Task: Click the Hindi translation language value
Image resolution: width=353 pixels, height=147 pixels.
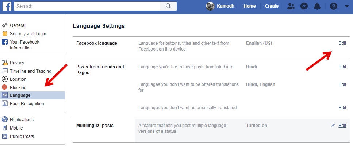Action: point(252,67)
